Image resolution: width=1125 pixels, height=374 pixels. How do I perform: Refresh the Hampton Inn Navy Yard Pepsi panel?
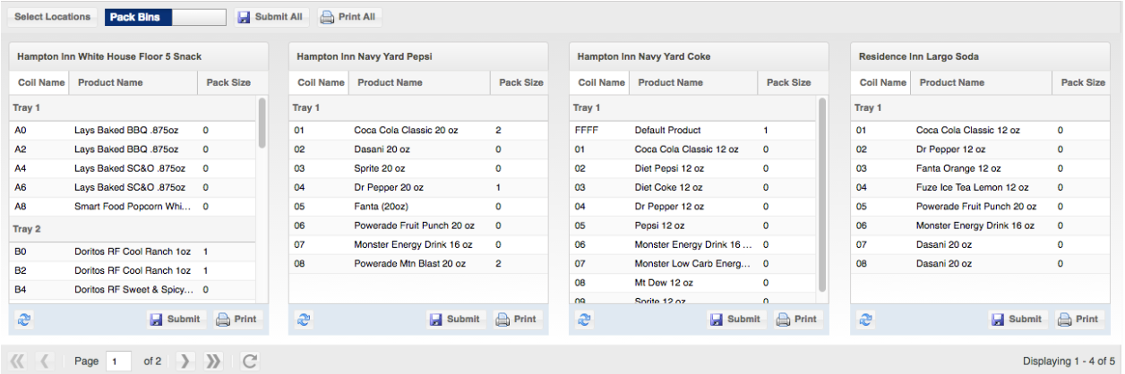[304, 319]
